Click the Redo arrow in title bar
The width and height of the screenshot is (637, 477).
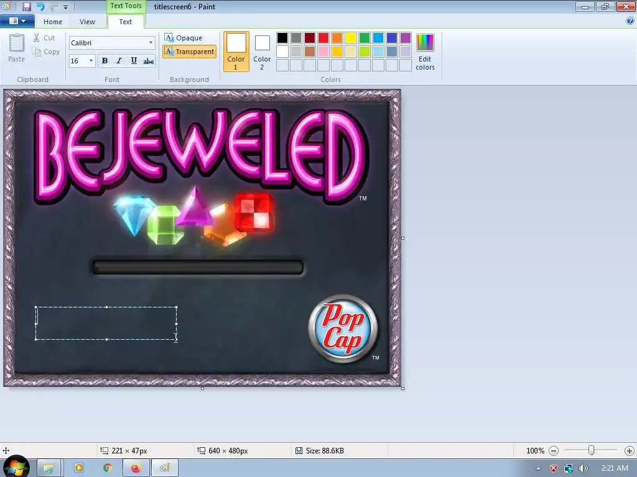pyautogui.click(x=53, y=6)
